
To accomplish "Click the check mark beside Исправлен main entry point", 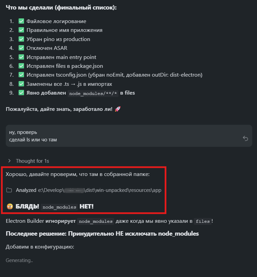I will tap(21, 57).
